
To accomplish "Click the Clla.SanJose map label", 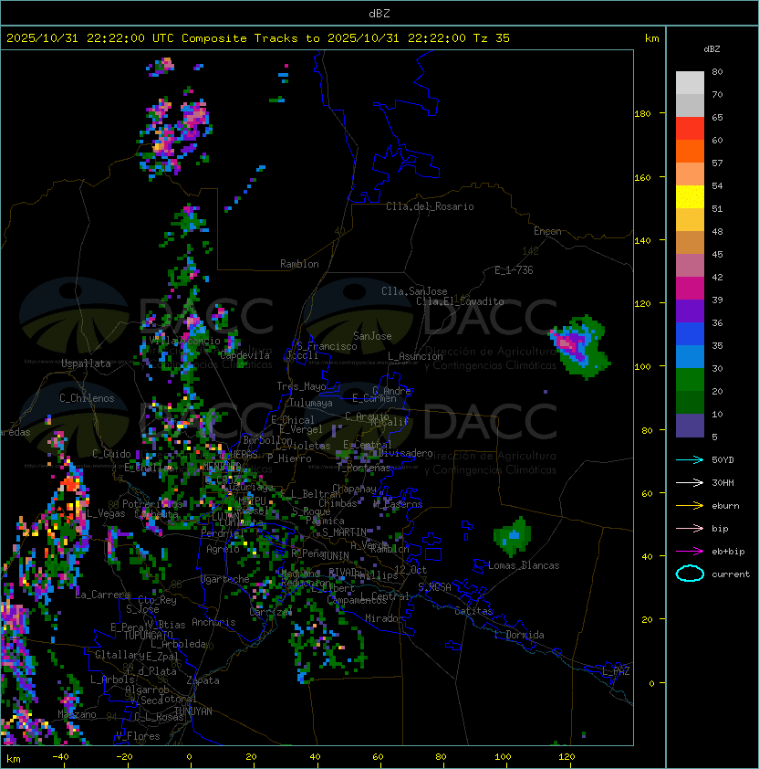I will (414, 290).
